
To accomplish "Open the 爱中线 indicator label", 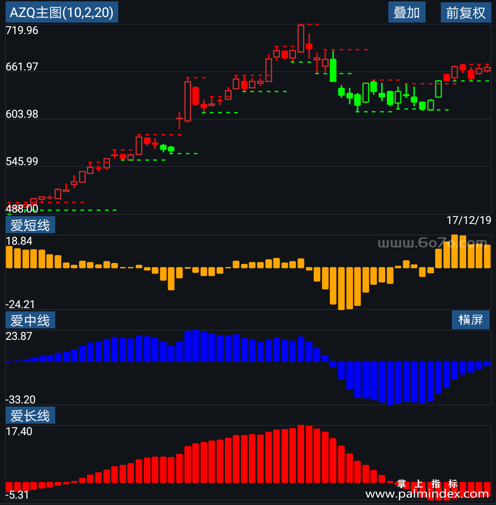I will click(30, 320).
